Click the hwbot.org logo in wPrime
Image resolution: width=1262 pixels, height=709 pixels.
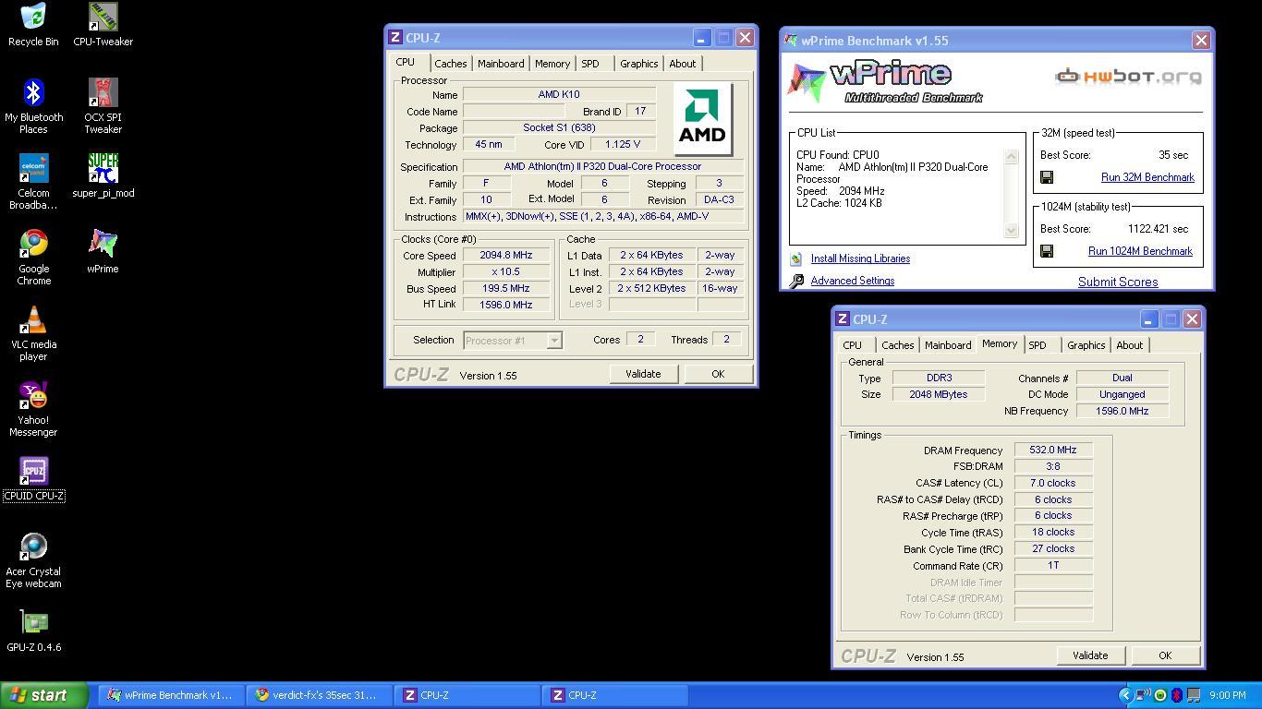[1129, 76]
